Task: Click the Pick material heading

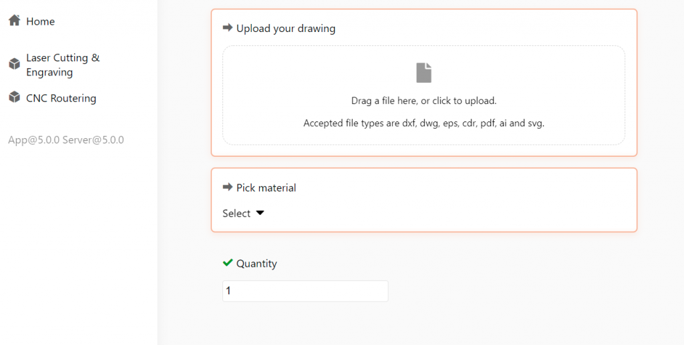Action: pyautogui.click(x=266, y=188)
